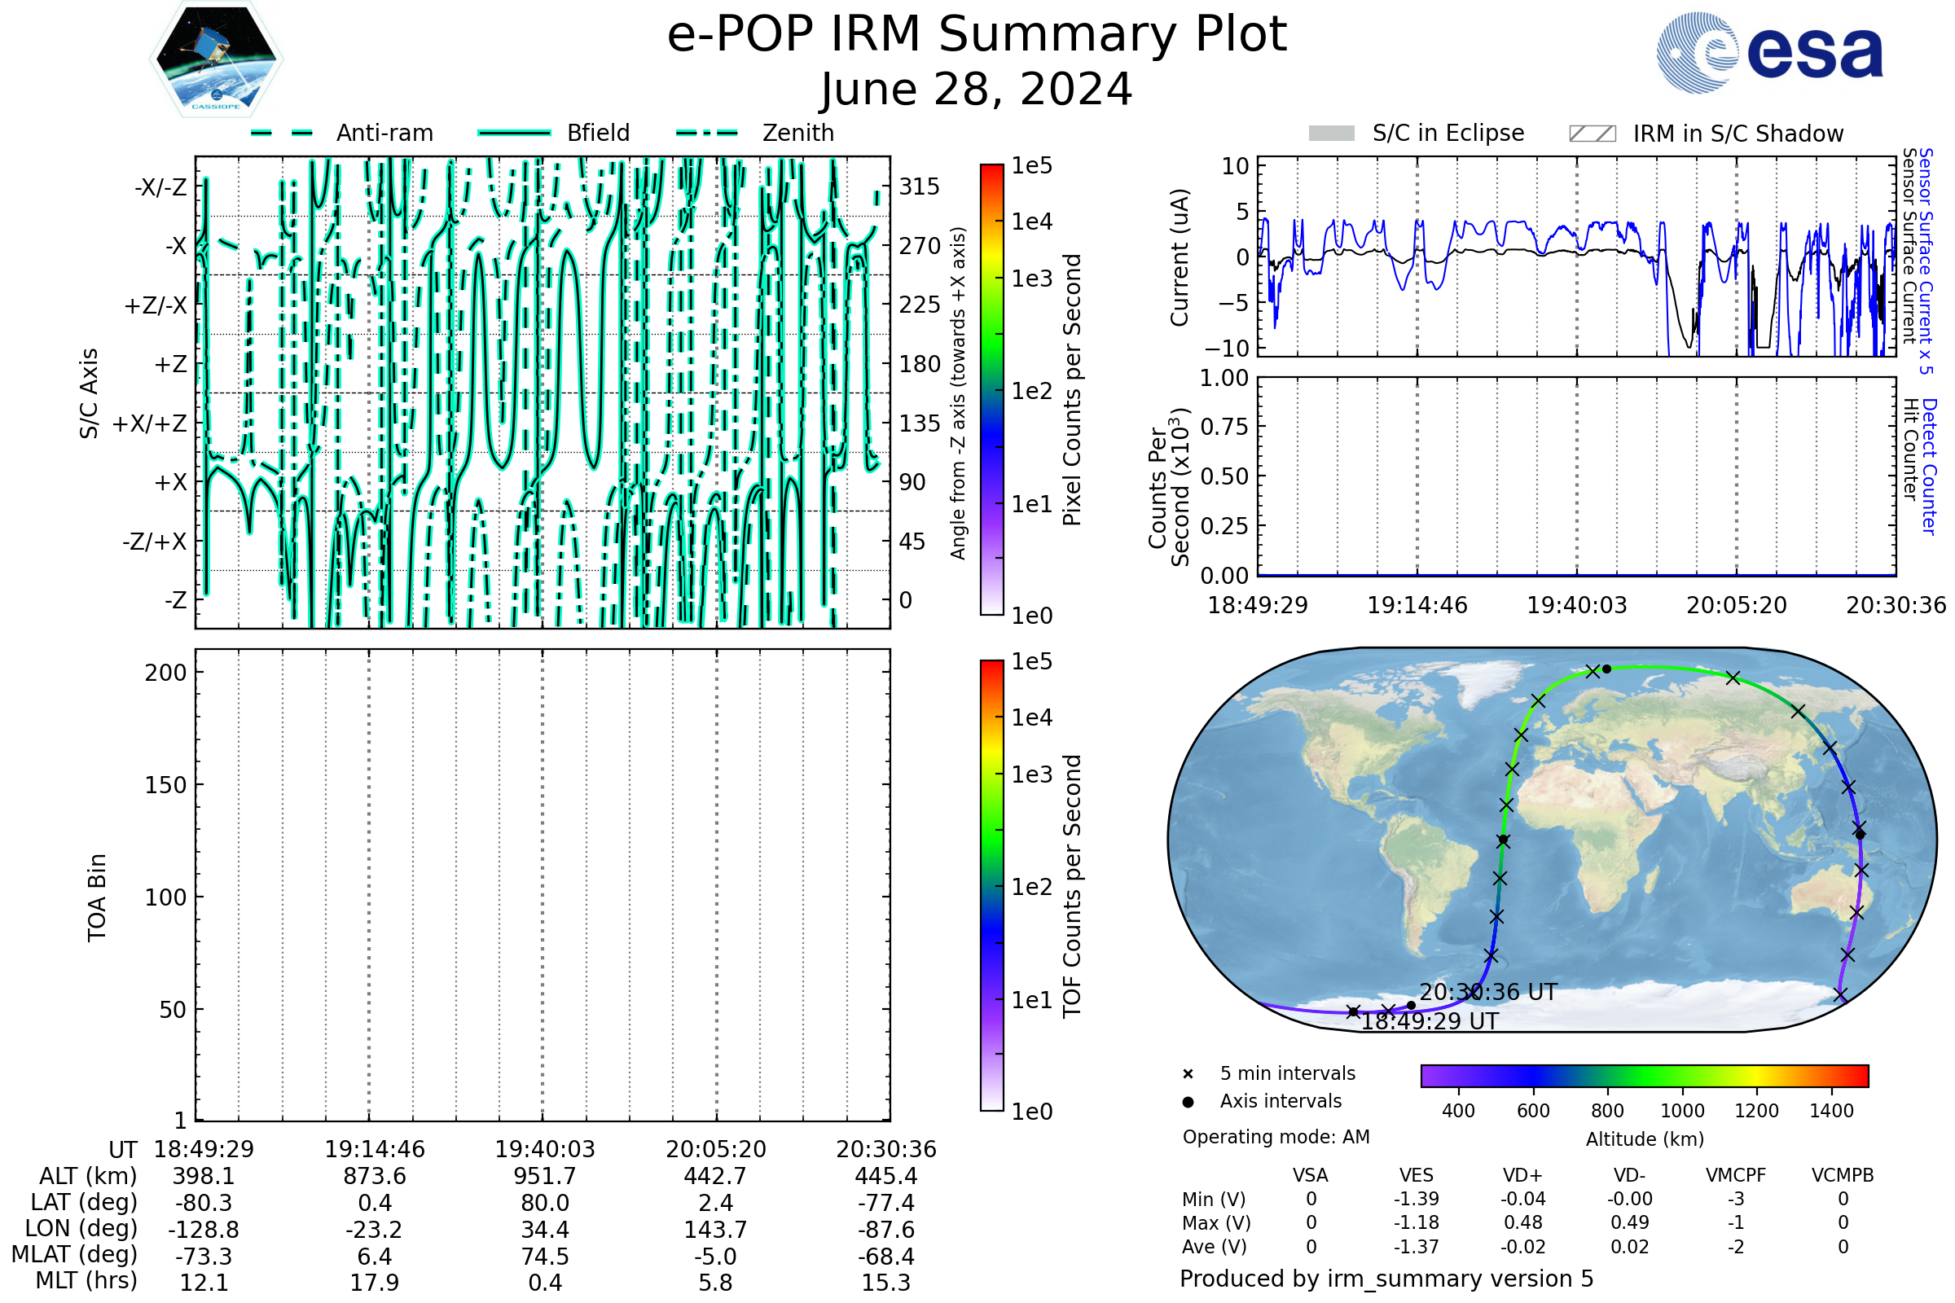Click the Altitude (km) horizontal colorbar
The height and width of the screenshot is (1303, 1955).
(1645, 1076)
